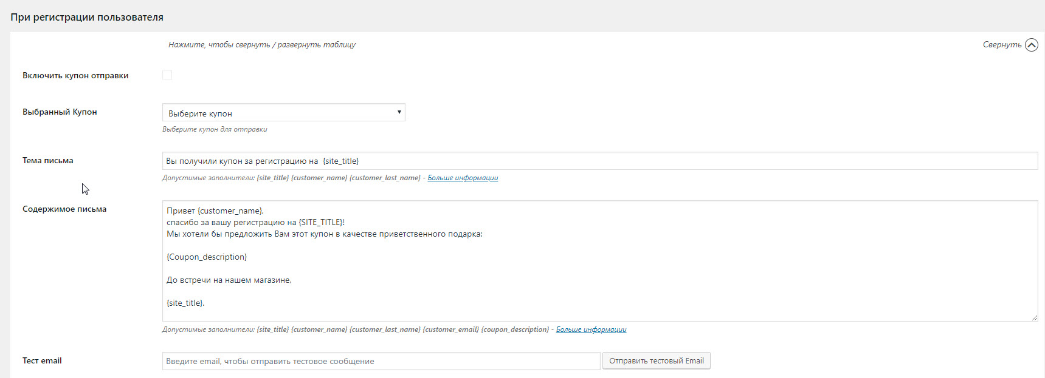Open "Больше информации" link below content textarea
Screen dimensions: 1045x378
coord(591,329)
